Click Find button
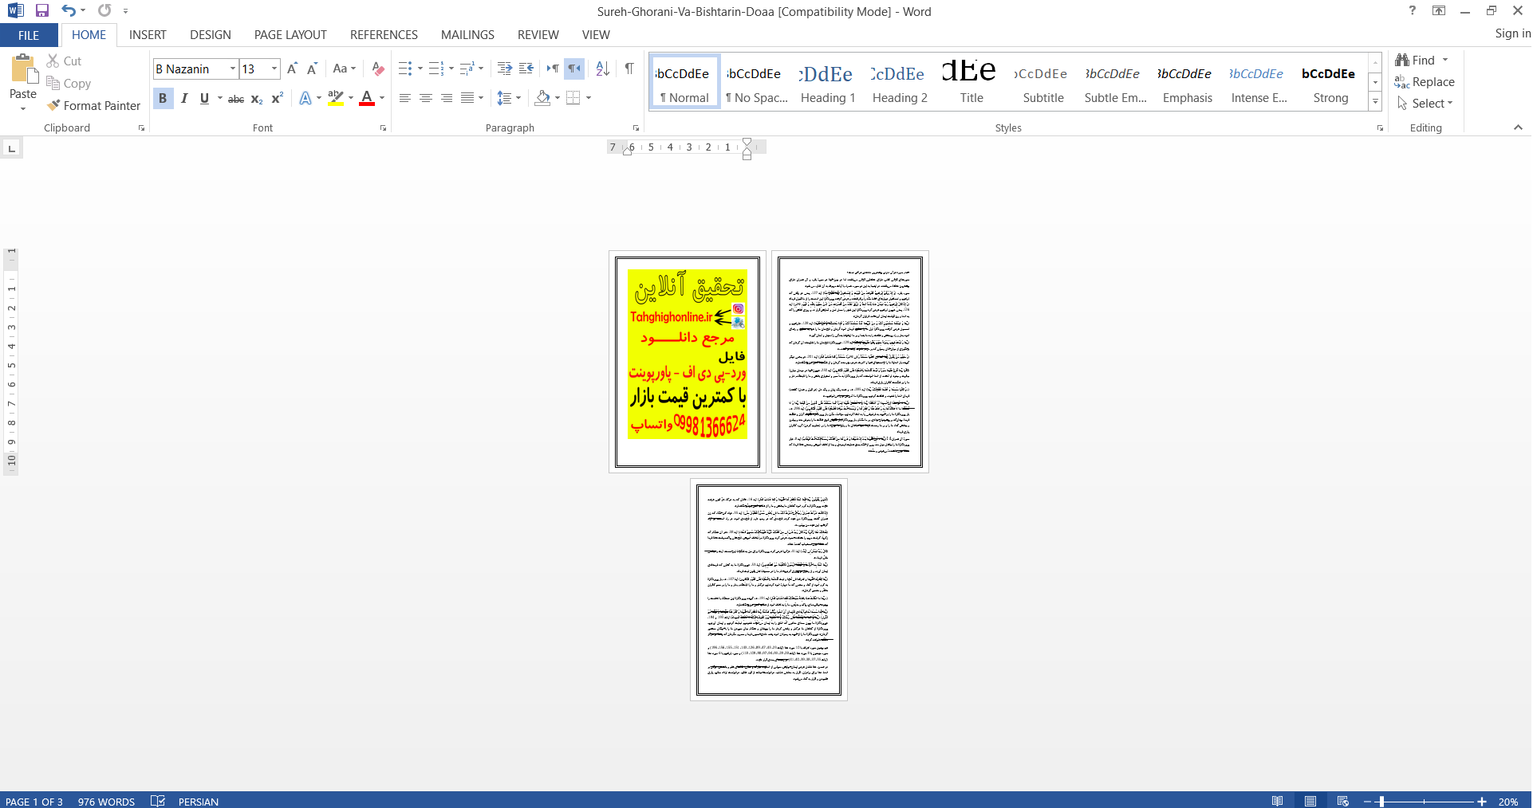This screenshot has width=1533, height=808. 1416,61
